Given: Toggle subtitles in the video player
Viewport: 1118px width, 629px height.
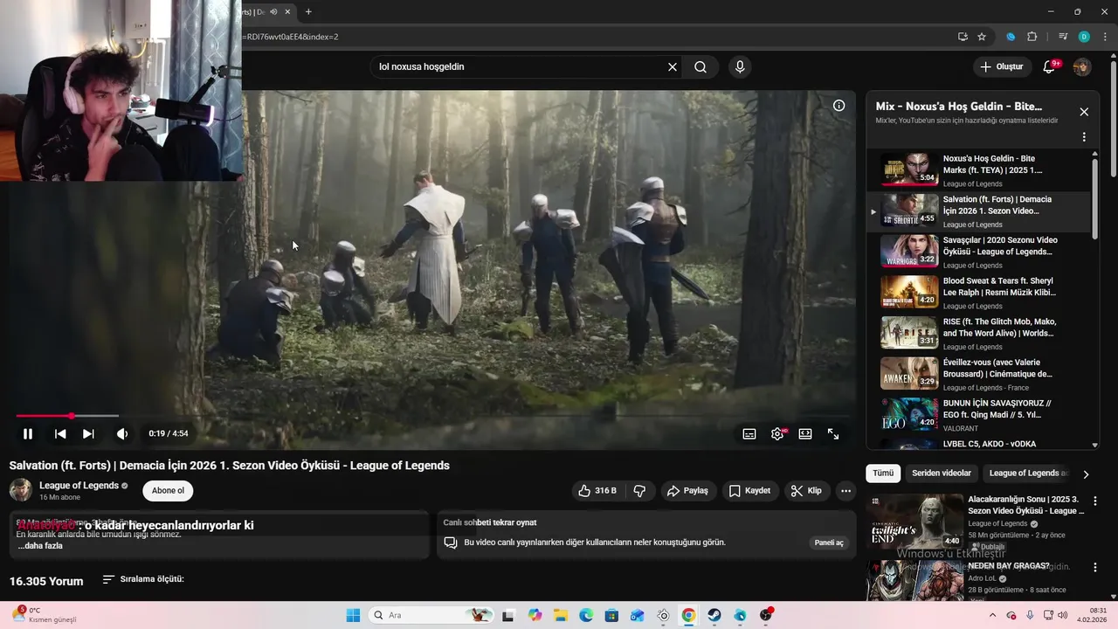Looking at the screenshot, I should tap(749, 433).
